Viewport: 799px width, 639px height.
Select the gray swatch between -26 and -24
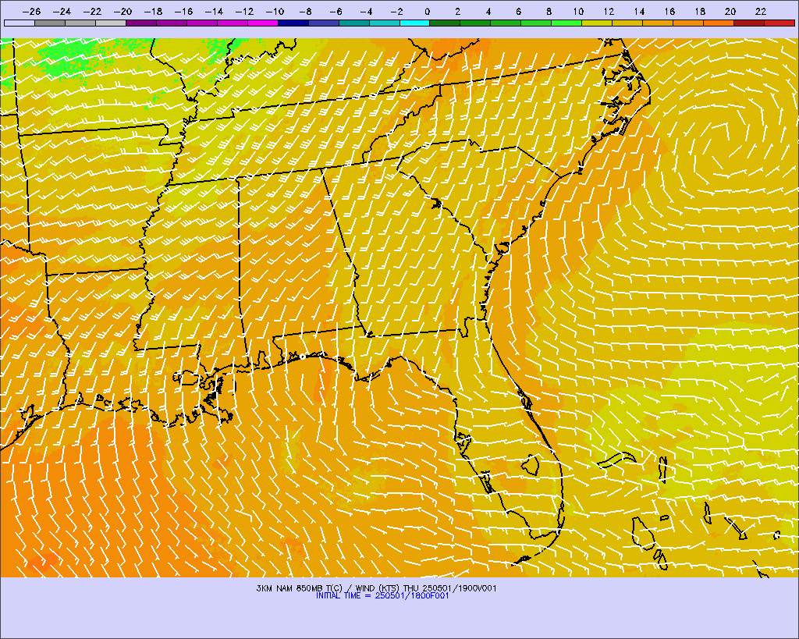[50, 23]
